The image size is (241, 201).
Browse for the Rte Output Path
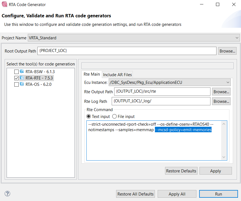coord(221,92)
